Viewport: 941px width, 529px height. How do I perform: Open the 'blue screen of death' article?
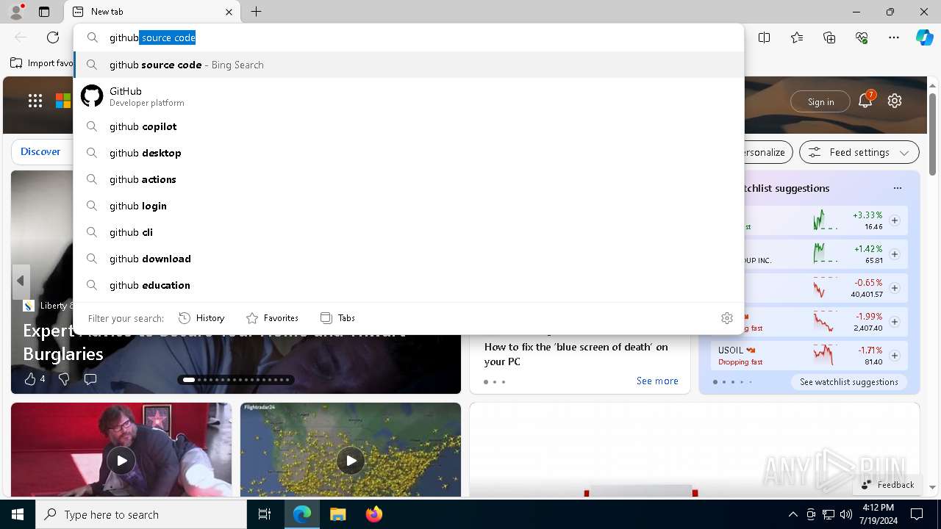click(576, 354)
